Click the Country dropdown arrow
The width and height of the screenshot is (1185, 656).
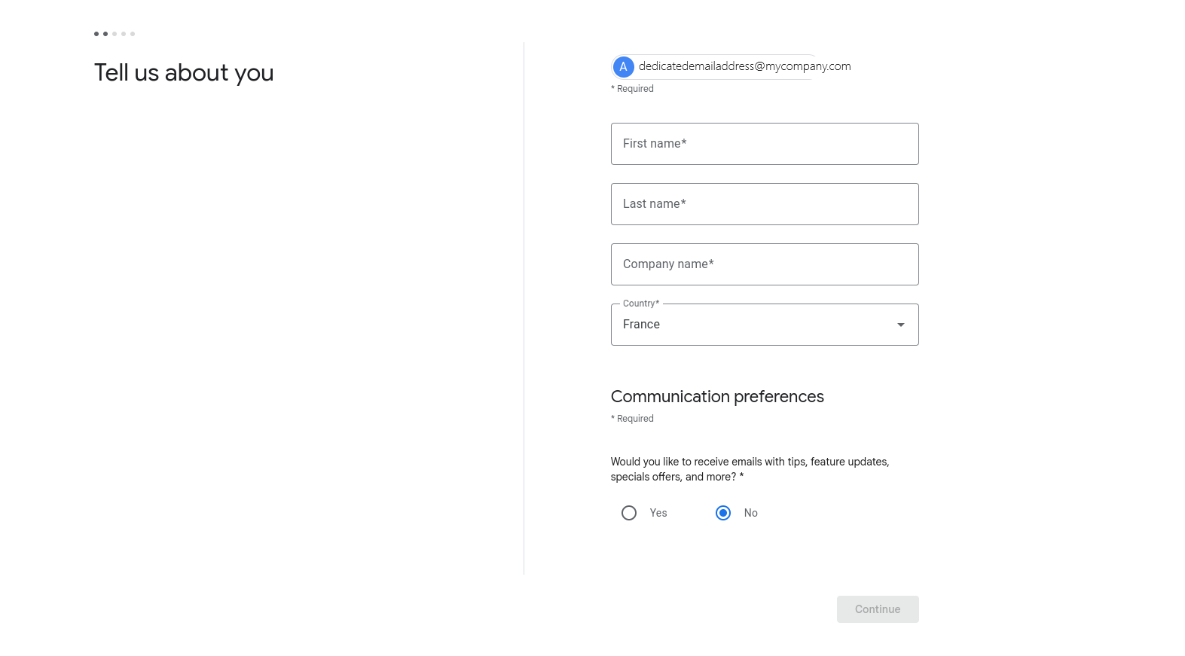click(x=900, y=325)
